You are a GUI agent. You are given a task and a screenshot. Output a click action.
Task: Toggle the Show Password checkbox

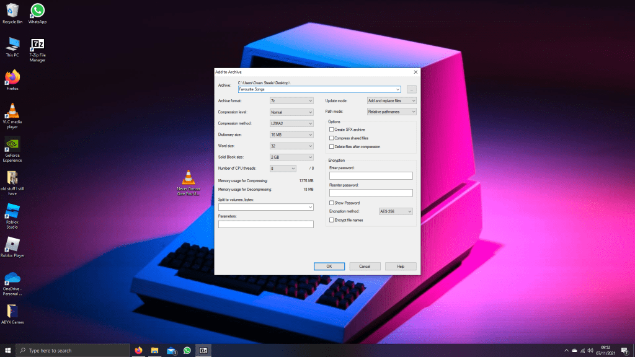pyautogui.click(x=332, y=203)
